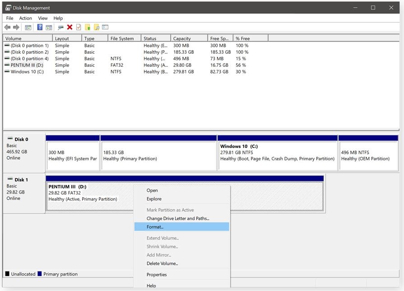The height and width of the screenshot is (291, 404).
Task: Click the folder with magnifier icon
Action: (x=97, y=27)
